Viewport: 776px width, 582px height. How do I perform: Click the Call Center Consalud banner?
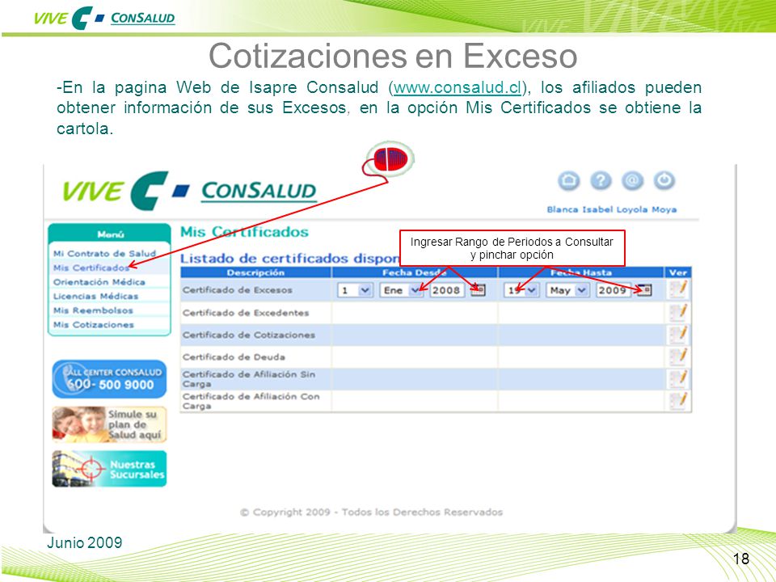coord(109,379)
